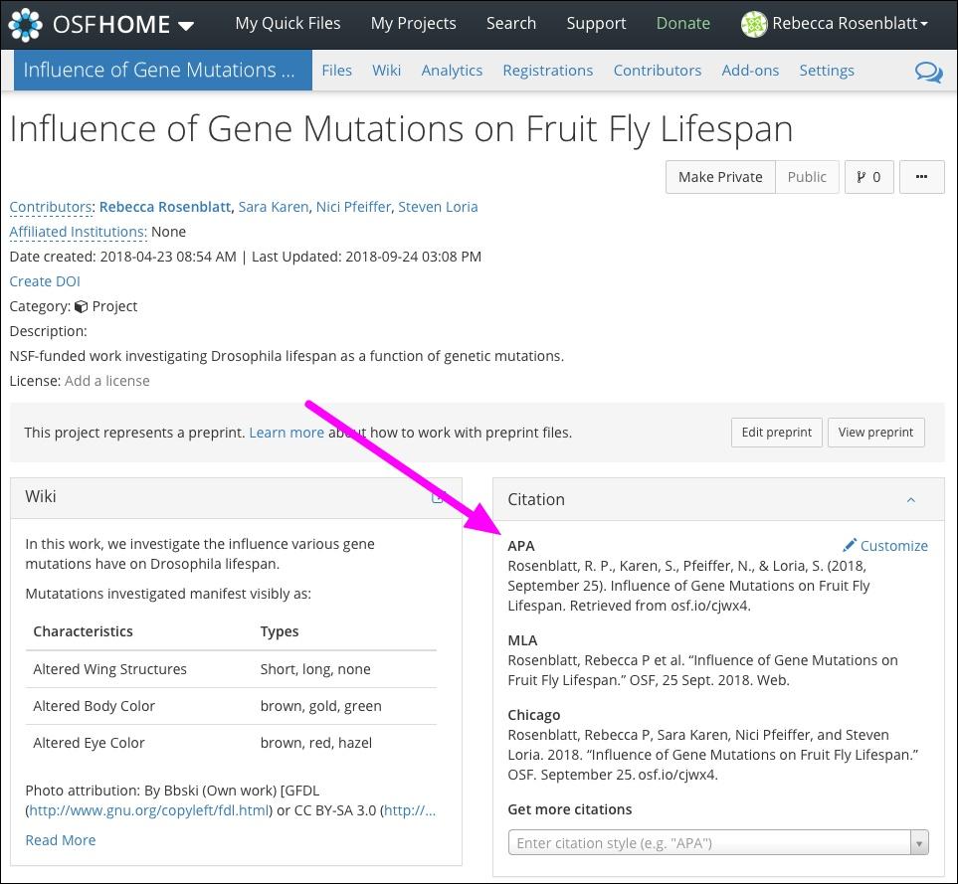Collapse the Citation panel chevron
Screen dimensions: 958x884
coord(911,500)
